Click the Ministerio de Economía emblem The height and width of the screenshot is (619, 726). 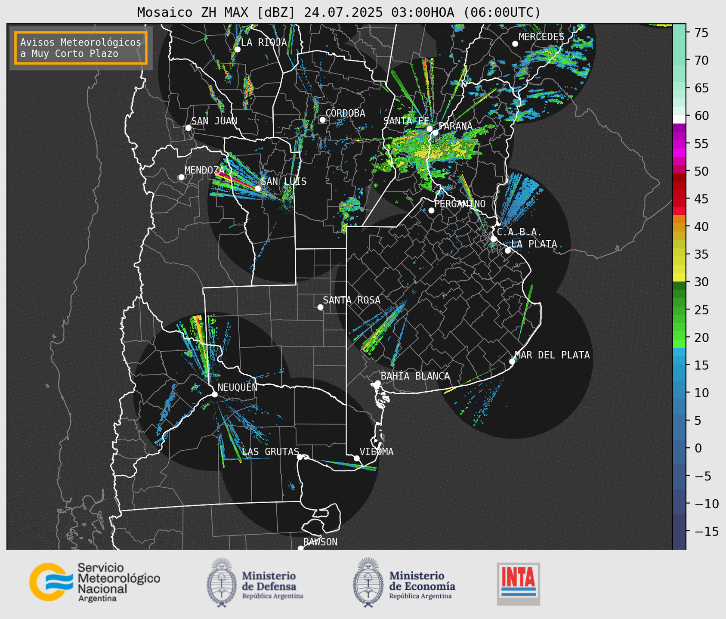tap(368, 582)
